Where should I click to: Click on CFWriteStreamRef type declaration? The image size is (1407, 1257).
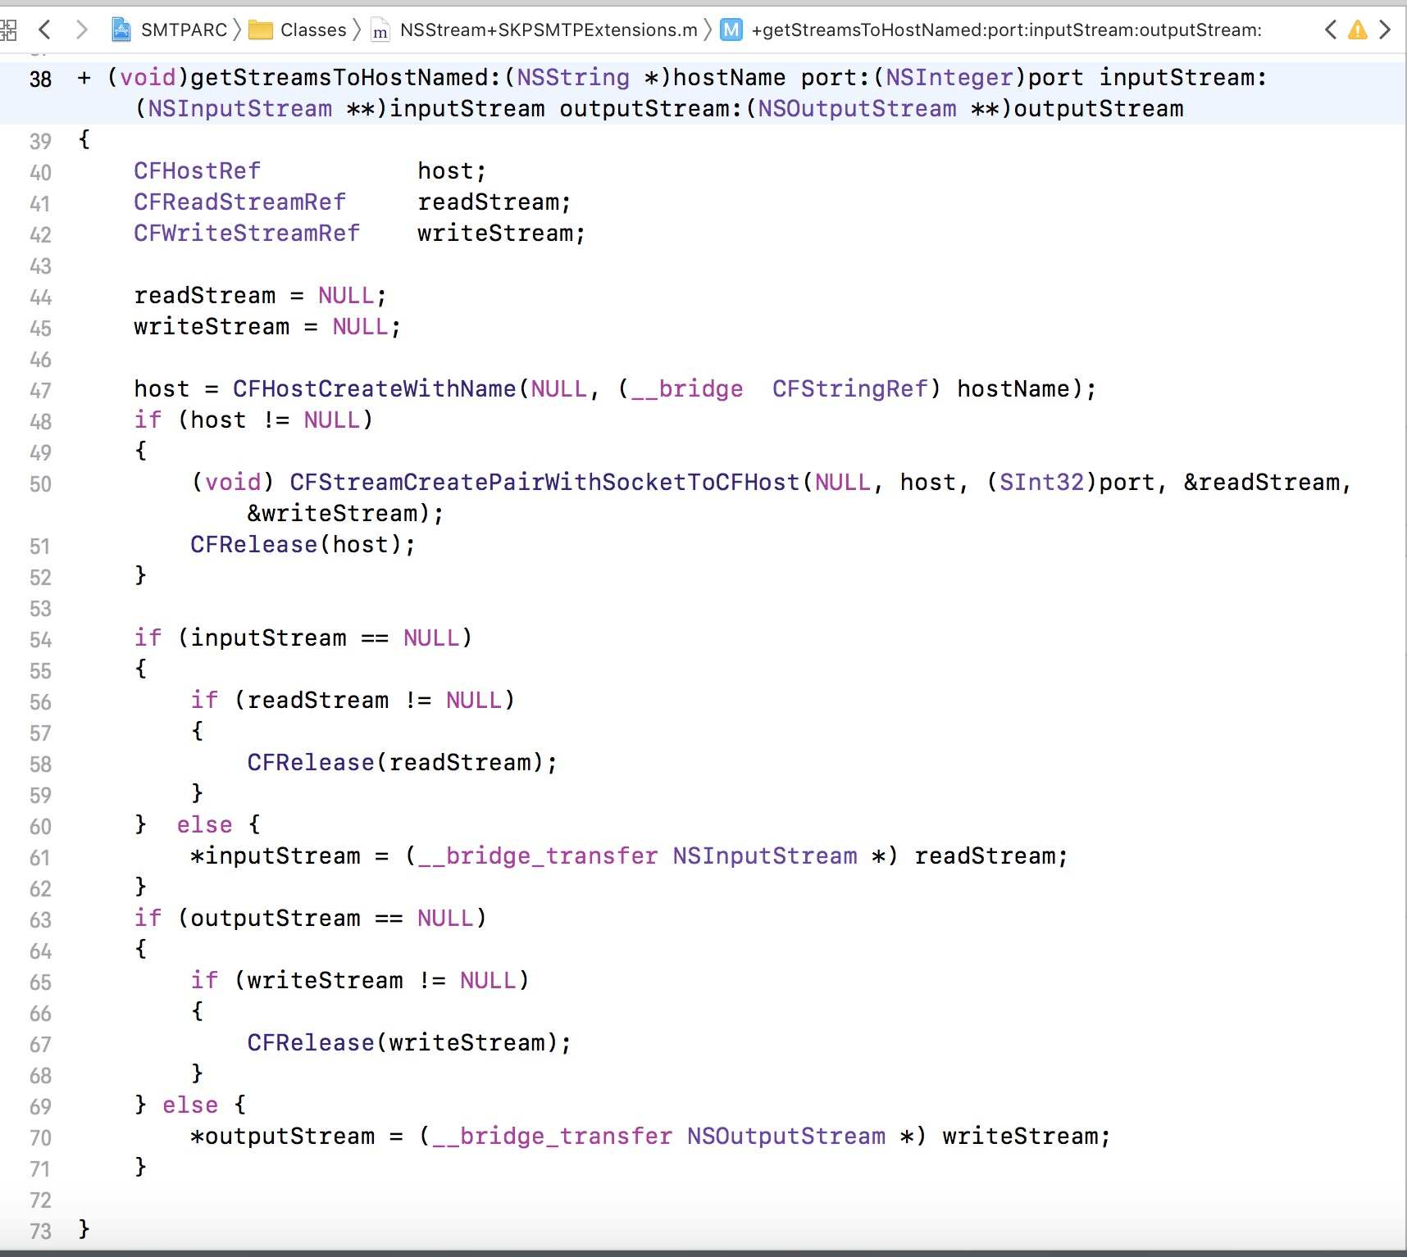coord(247,234)
